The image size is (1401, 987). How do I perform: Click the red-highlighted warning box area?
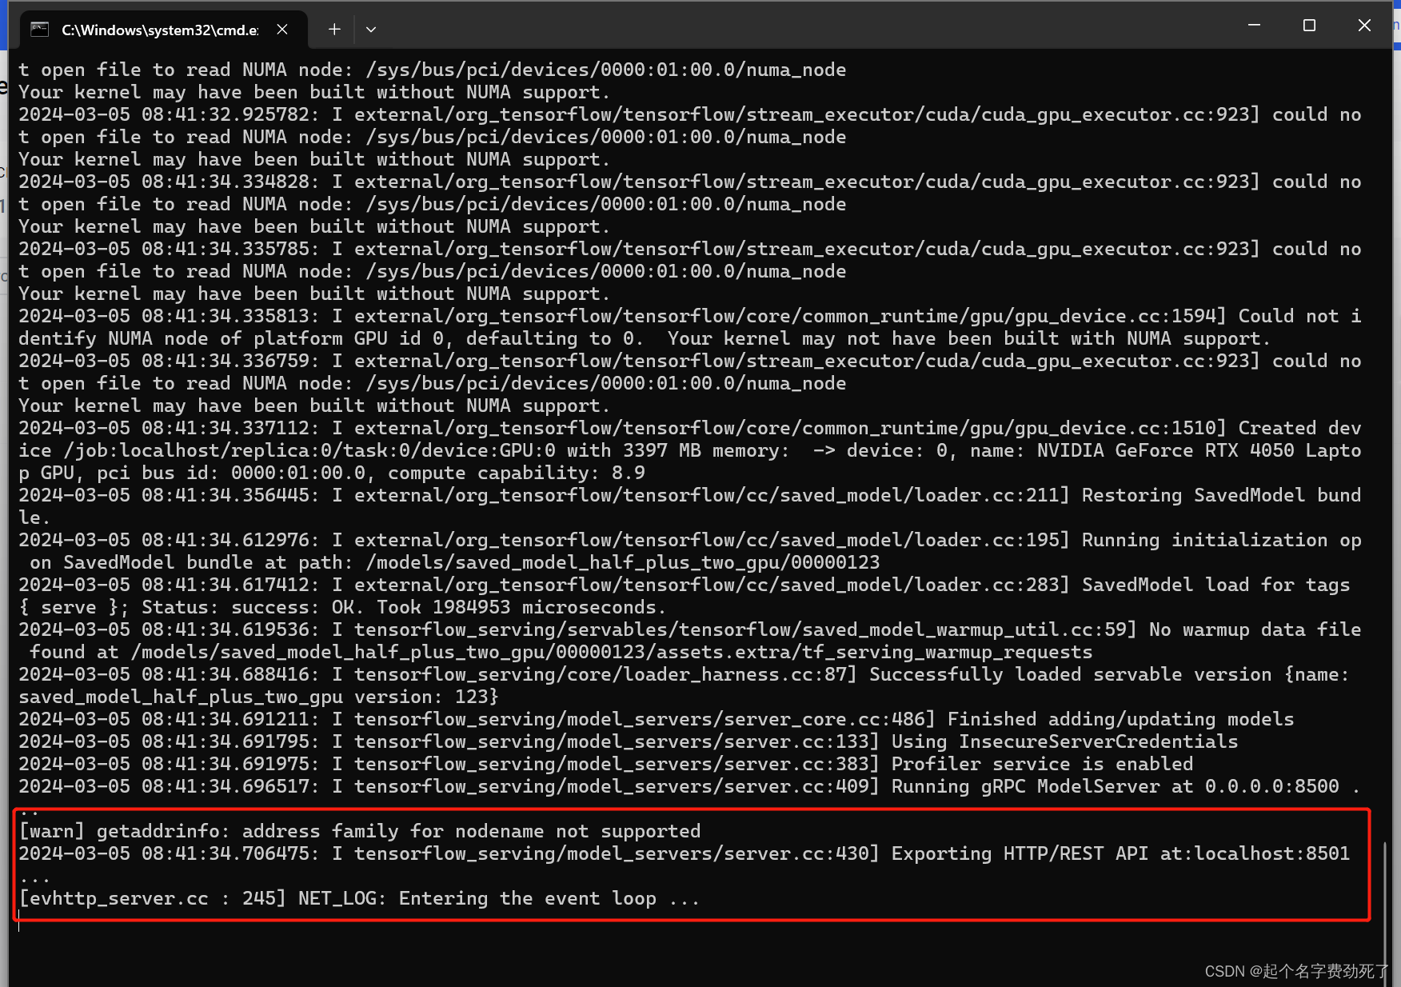click(x=688, y=865)
